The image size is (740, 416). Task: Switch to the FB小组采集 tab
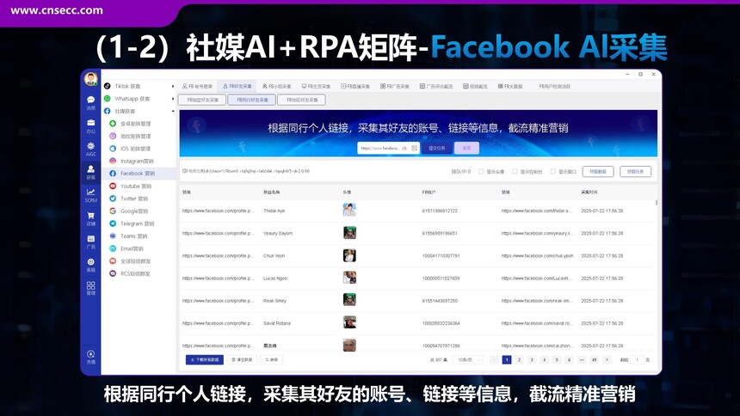277,87
